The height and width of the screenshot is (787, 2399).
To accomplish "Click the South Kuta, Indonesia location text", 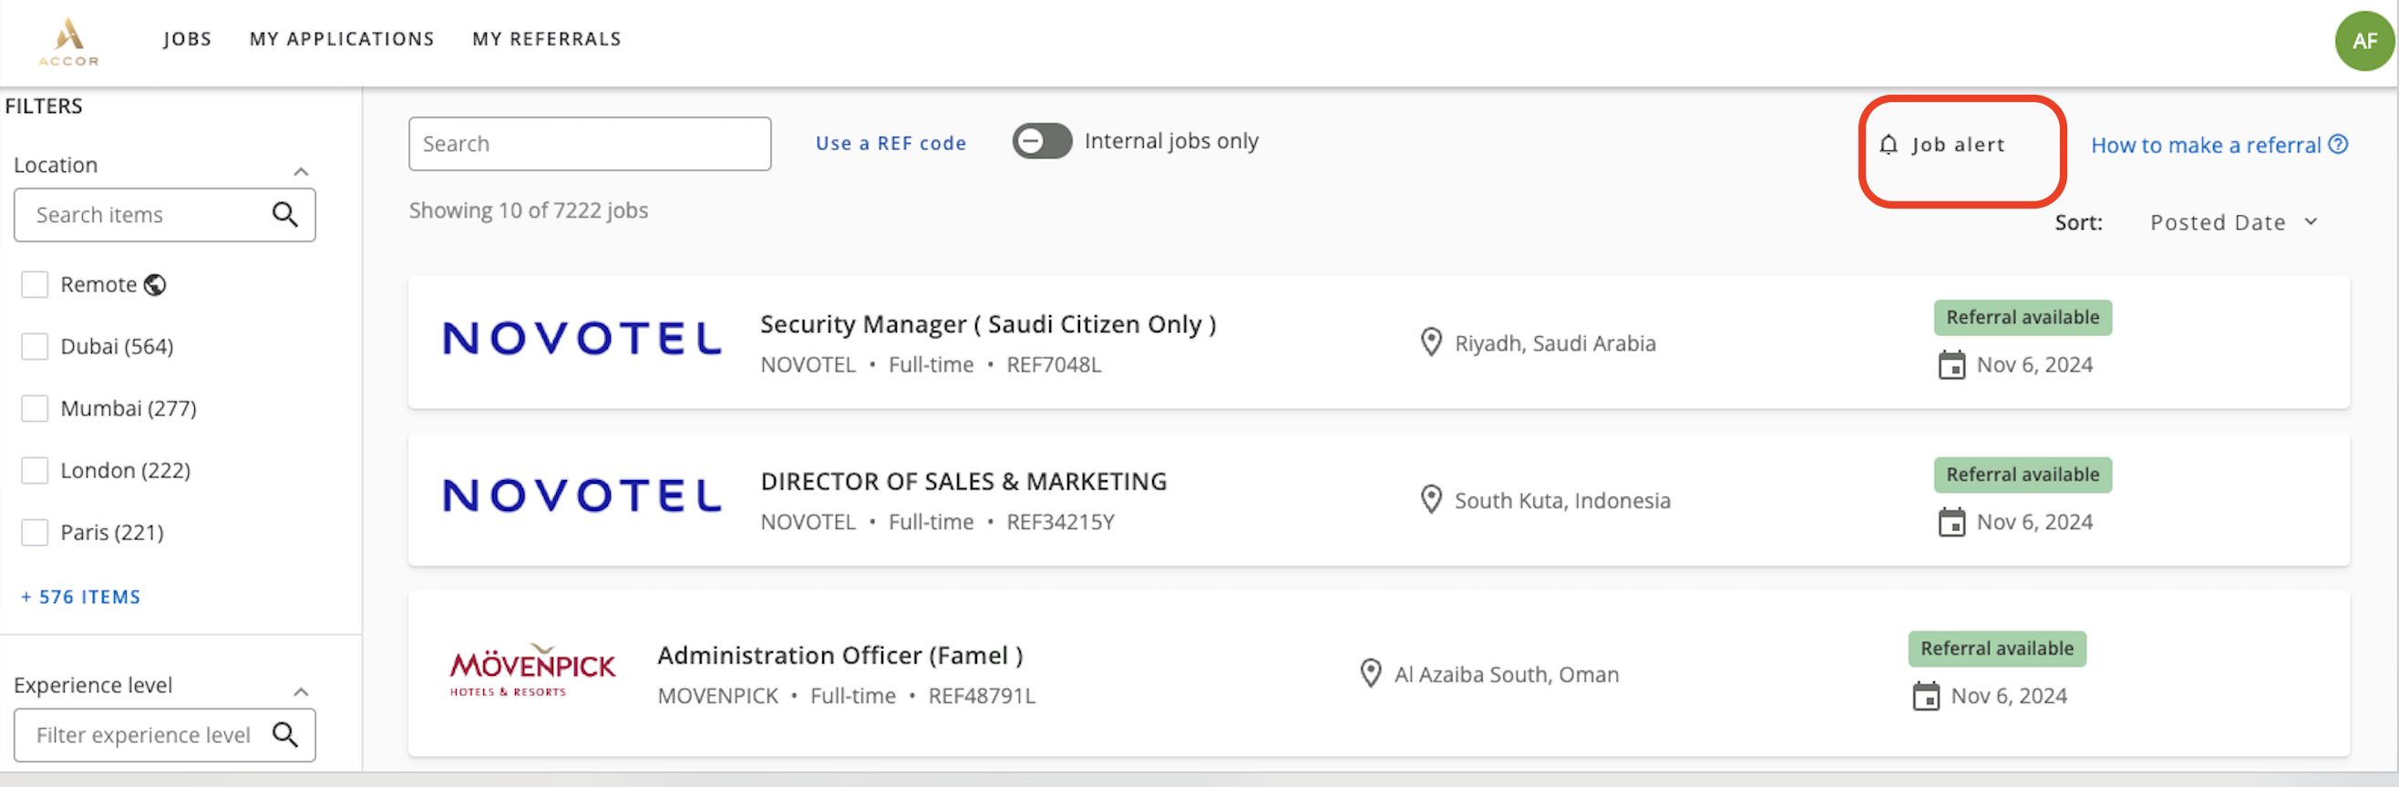I will [1562, 500].
